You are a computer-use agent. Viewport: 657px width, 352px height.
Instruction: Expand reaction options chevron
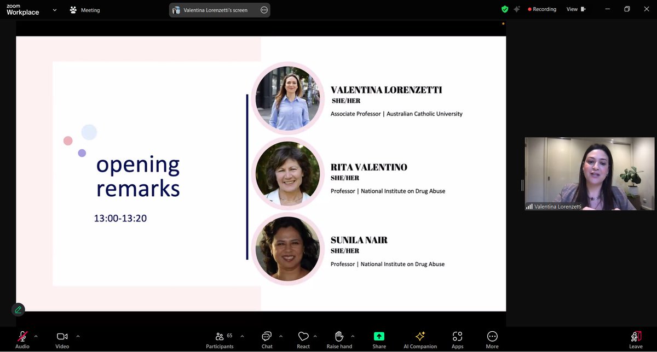click(315, 336)
